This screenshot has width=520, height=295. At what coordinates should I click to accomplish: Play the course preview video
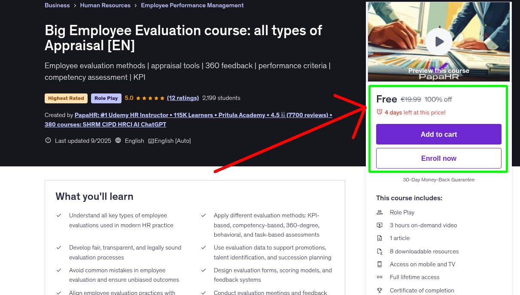439,42
